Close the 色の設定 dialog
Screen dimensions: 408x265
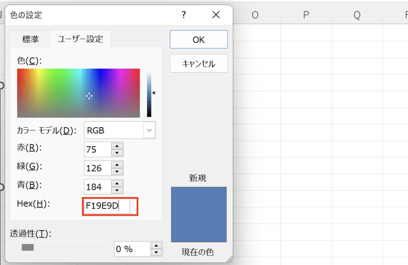[x=216, y=15]
